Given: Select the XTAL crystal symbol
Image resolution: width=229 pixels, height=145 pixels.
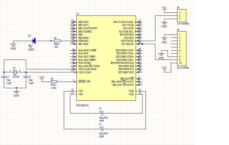Looking at the screenshot, I should click(x=15, y=72).
